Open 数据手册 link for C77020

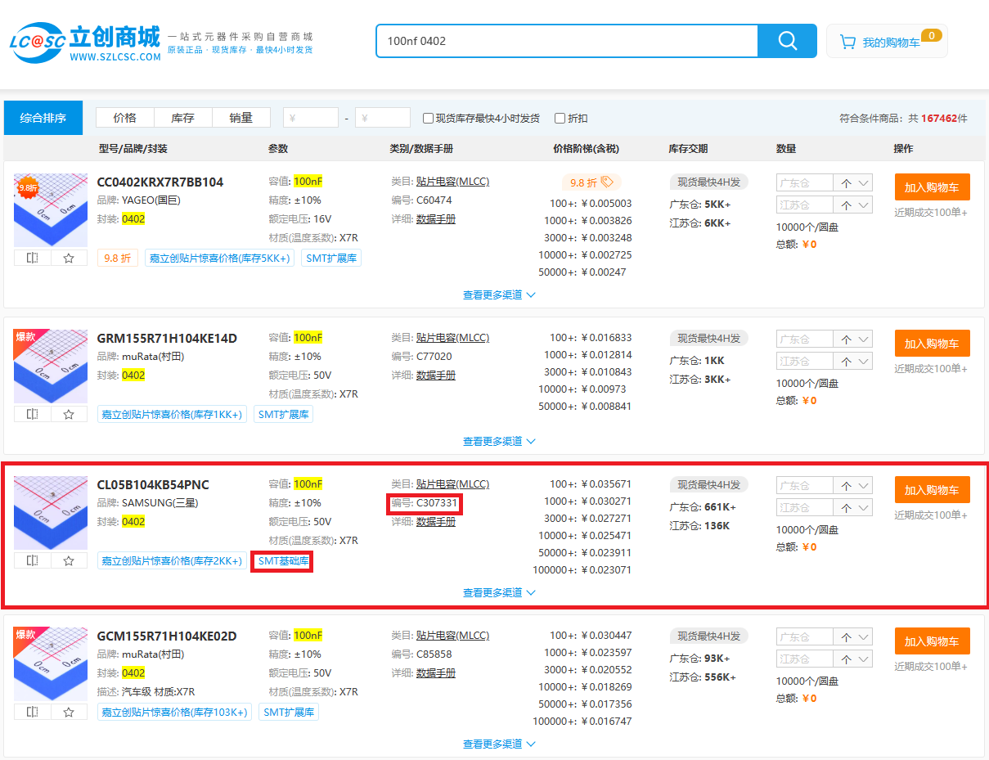pos(436,376)
